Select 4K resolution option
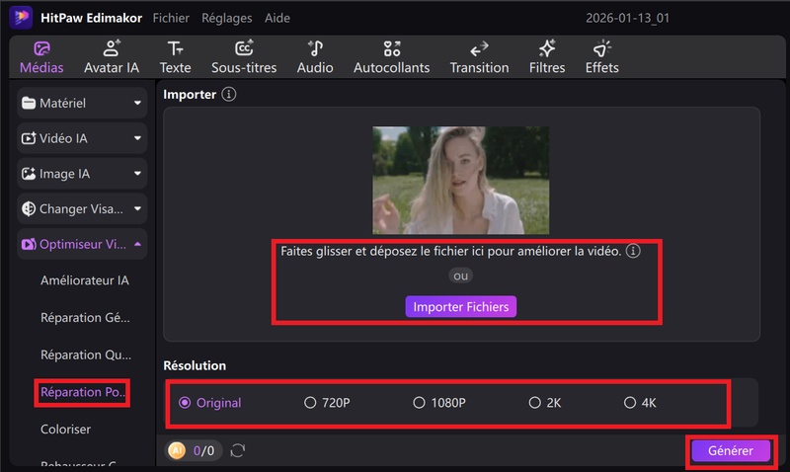The height and width of the screenshot is (472, 790). click(x=630, y=403)
